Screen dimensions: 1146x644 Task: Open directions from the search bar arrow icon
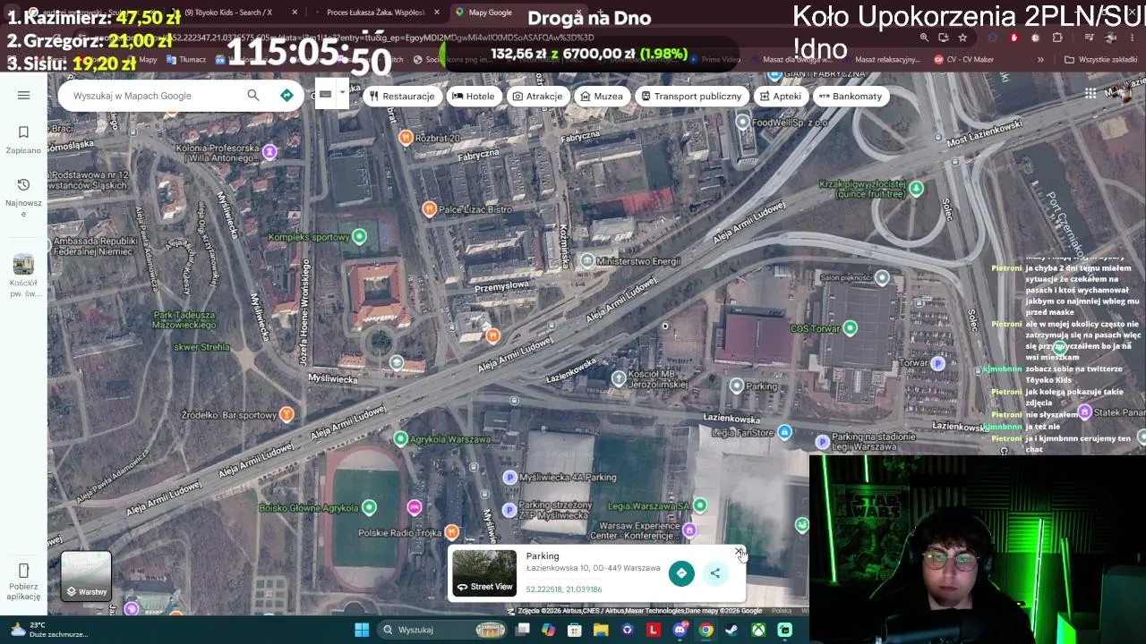[x=286, y=96]
